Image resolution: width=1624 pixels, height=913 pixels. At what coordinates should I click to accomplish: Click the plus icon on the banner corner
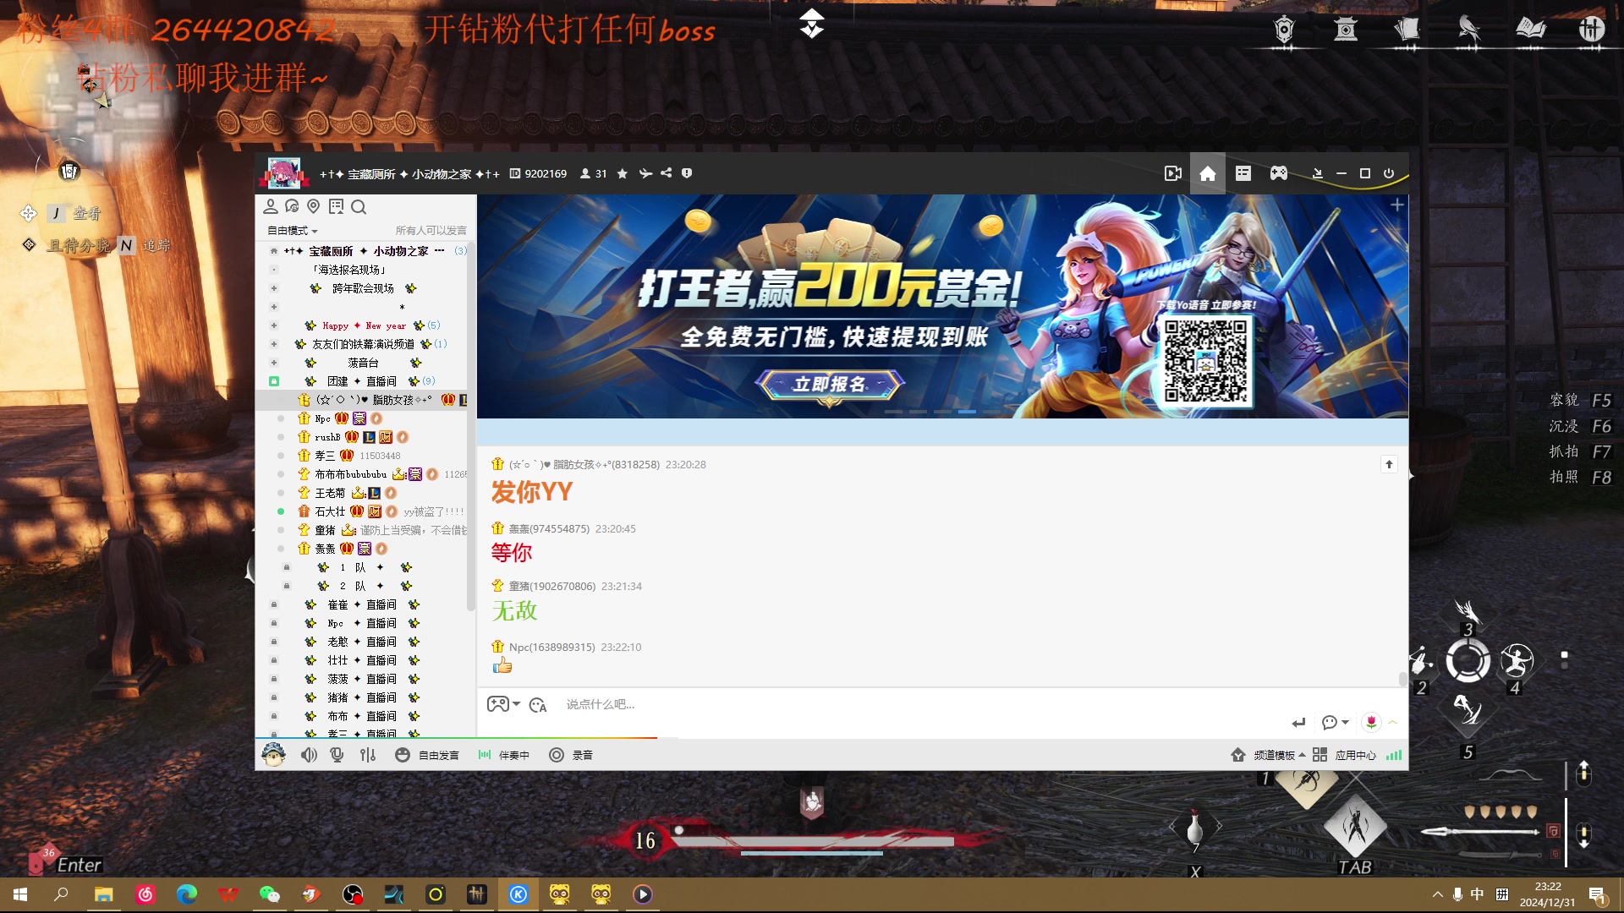(1396, 205)
